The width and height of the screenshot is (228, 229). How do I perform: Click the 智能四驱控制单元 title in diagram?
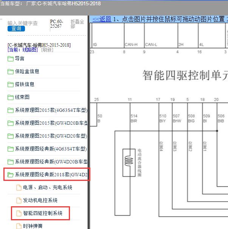pyautogui.click(x=185, y=75)
